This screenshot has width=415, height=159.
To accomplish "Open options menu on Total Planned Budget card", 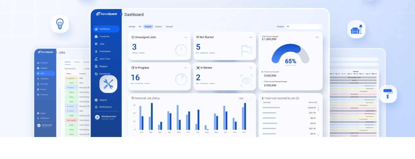I will pos(317,37).
